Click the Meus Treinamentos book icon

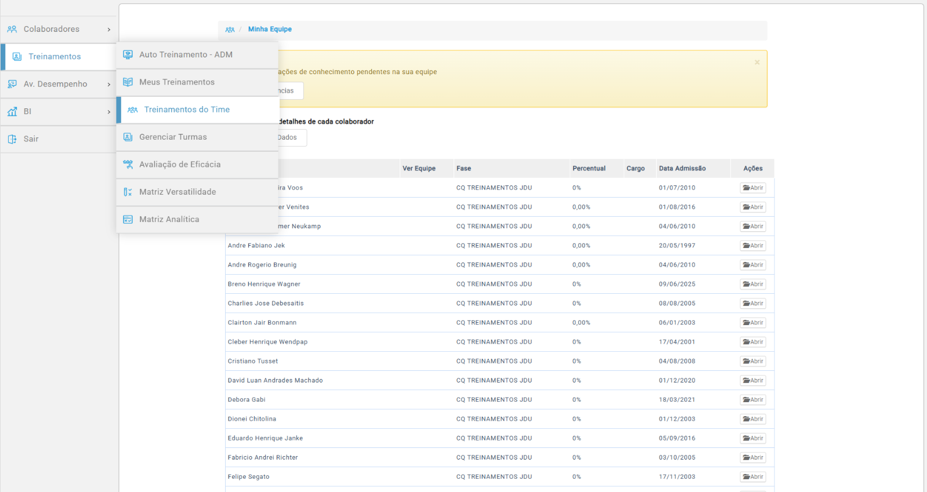[x=128, y=82]
